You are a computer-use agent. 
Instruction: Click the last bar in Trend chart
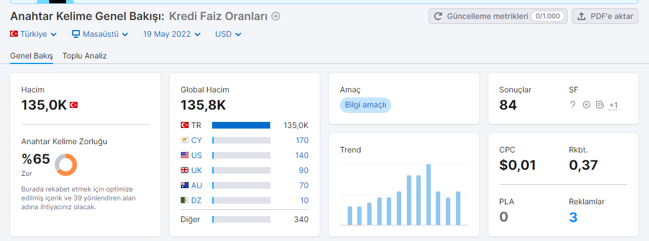pos(458,208)
